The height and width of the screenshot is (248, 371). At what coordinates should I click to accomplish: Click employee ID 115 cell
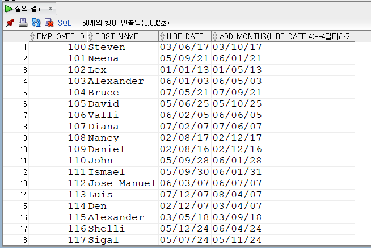tap(58, 218)
